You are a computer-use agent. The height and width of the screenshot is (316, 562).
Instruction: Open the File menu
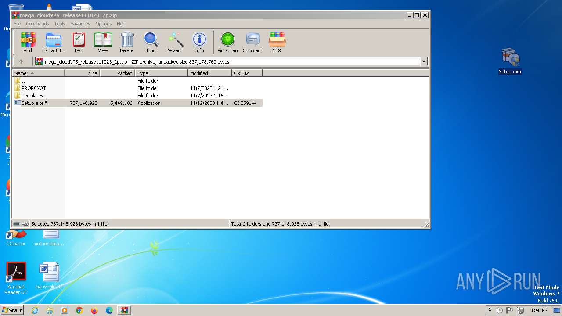[17, 24]
